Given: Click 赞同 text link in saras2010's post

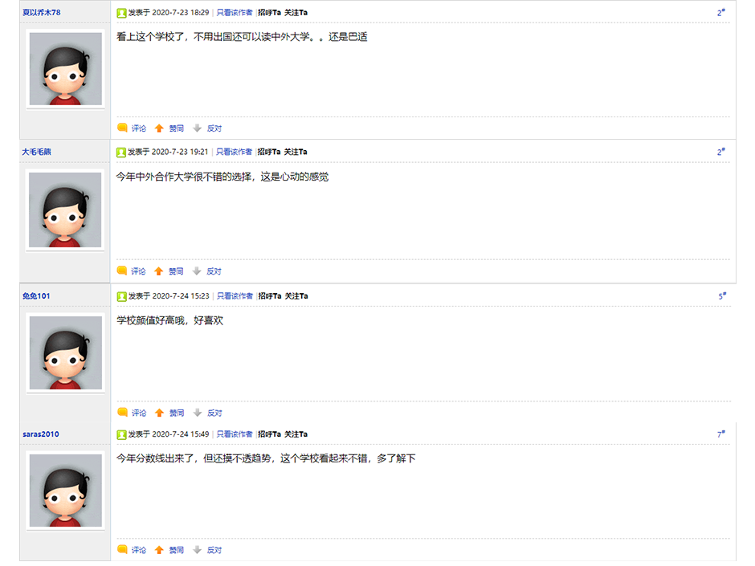Looking at the screenshot, I should [176, 550].
